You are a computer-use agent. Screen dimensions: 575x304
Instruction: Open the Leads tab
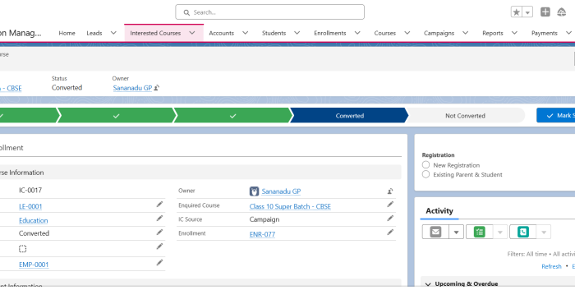pyautogui.click(x=94, y=33)
